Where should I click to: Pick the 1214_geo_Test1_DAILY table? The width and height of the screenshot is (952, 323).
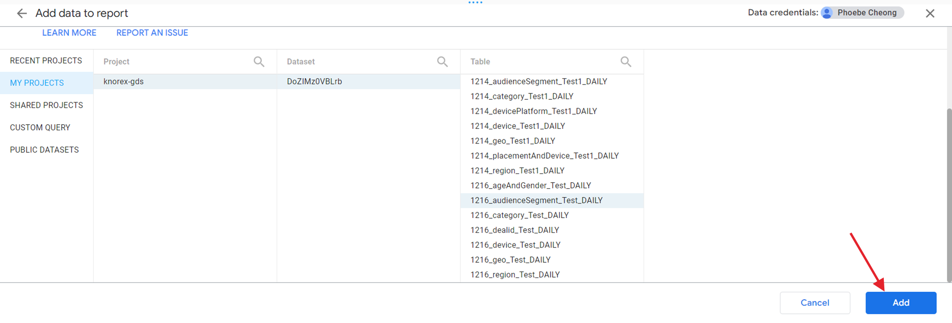pyautogui.click(x=512, y=141)
